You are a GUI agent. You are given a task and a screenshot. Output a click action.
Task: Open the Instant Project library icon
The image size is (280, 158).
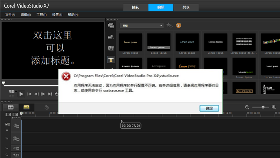[111, 37]
